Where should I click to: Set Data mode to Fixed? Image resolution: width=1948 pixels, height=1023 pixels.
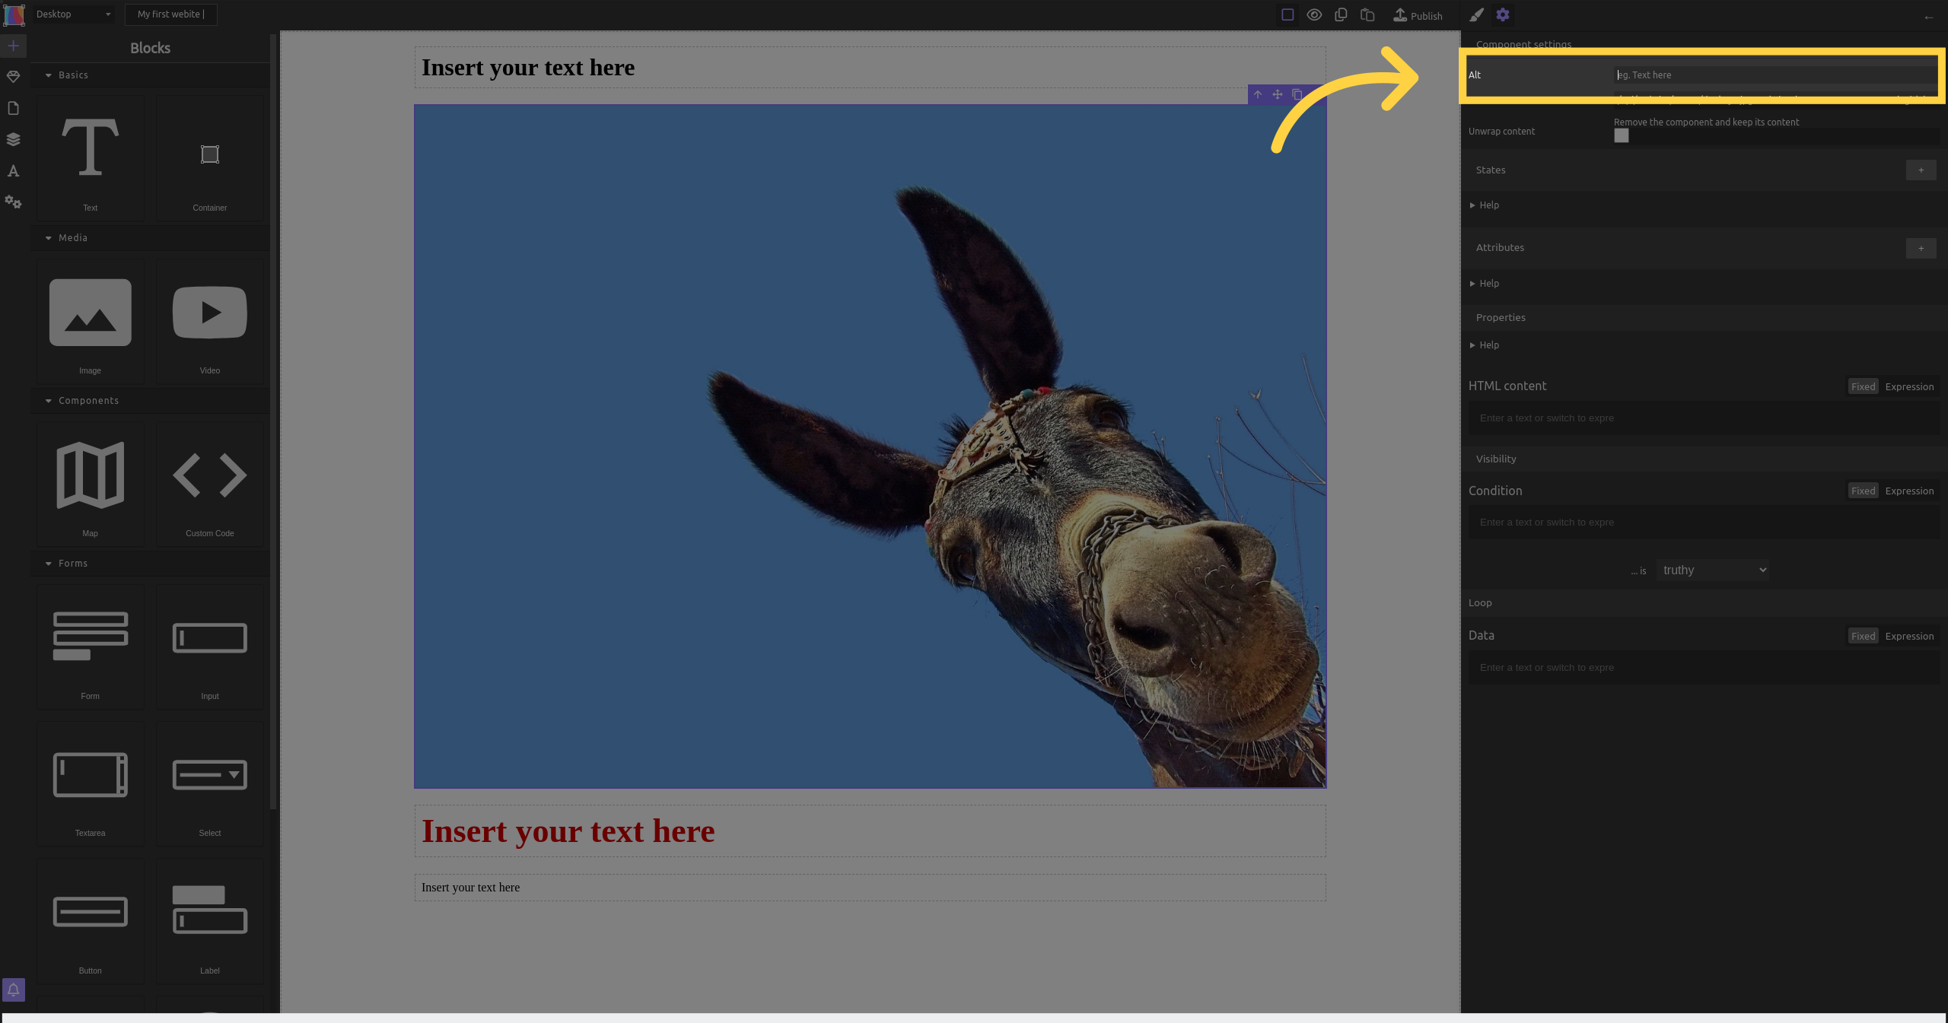point(1863,636)
